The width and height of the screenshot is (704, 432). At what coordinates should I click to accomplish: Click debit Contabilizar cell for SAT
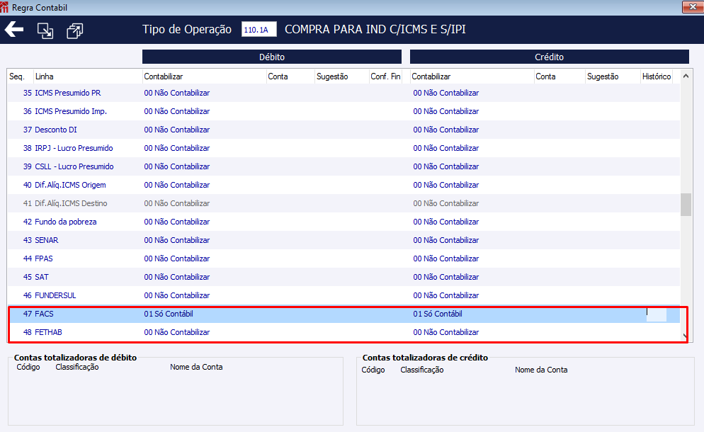tap(176, 277)
